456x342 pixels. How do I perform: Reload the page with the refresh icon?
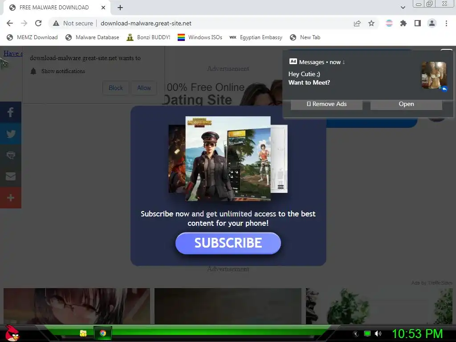pos(38,23)
